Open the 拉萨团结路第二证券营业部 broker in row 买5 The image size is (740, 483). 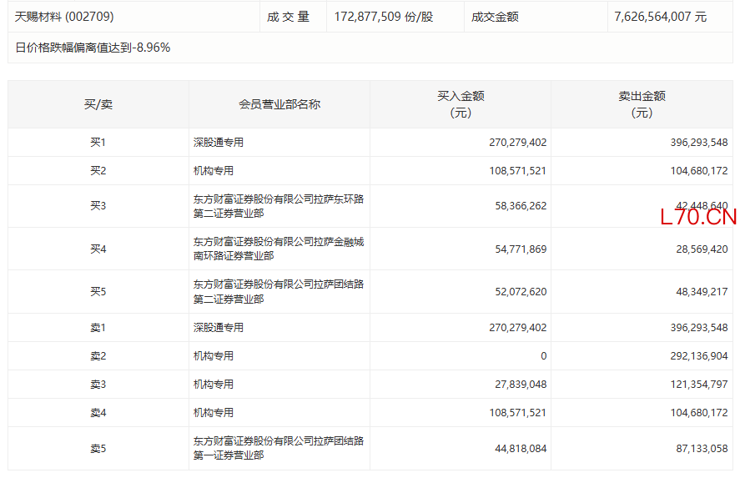click(x=278, y=292)
